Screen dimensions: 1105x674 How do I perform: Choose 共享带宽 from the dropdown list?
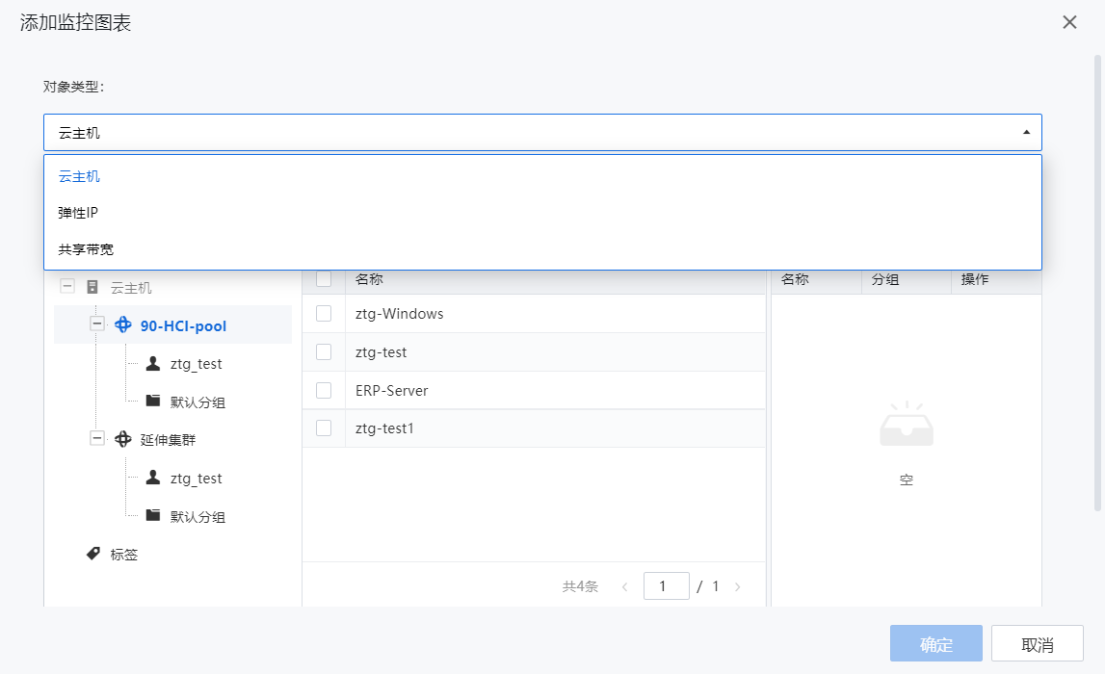click(x=85, y=249)
